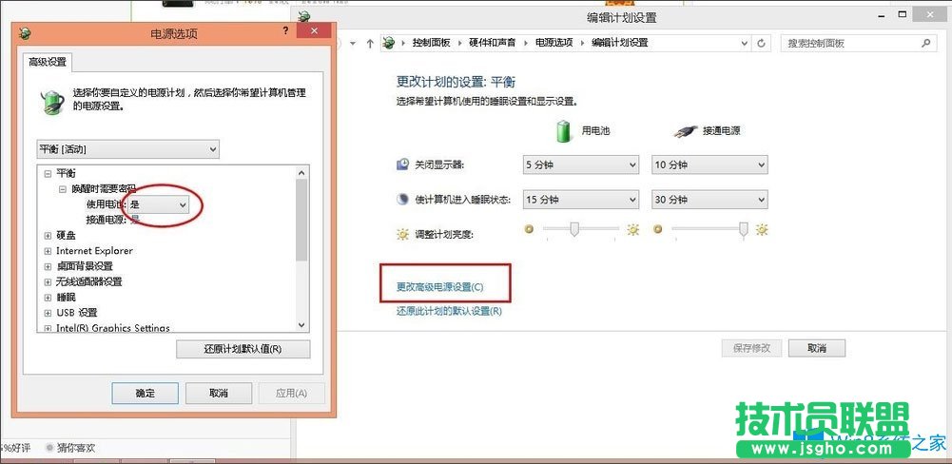Expand the 睡眠 tree node
The width and height of the screenshot is (952, 464).
[48, 297]
